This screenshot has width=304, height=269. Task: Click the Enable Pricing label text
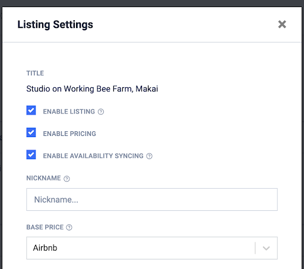tap(69, 134)
